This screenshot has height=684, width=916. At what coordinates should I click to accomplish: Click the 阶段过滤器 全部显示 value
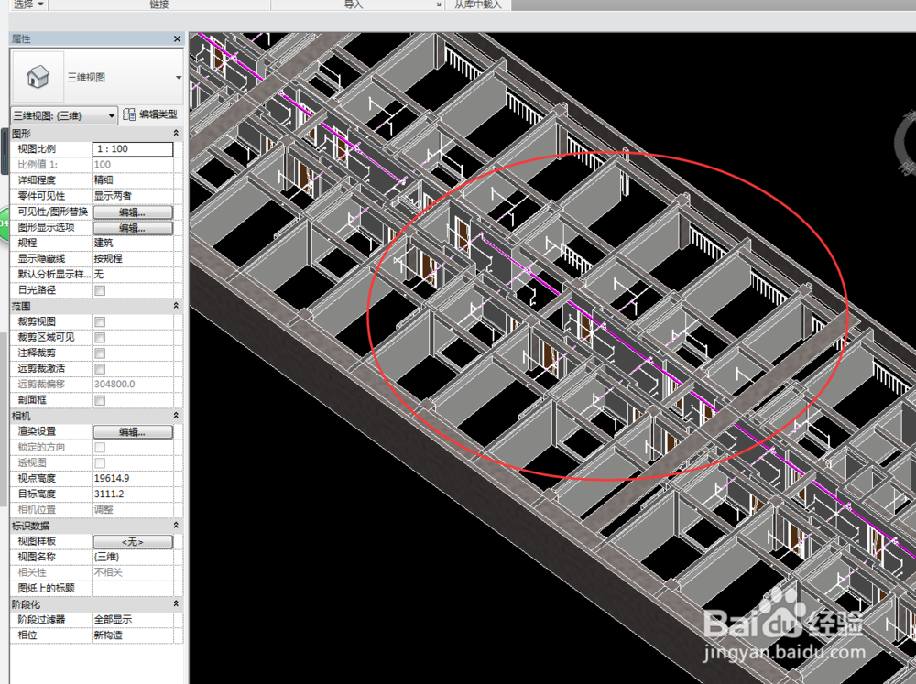point(133,620)
